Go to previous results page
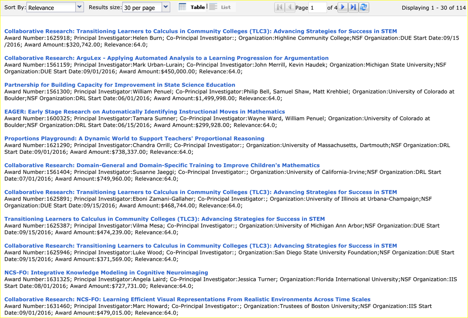 click(289, 7)
